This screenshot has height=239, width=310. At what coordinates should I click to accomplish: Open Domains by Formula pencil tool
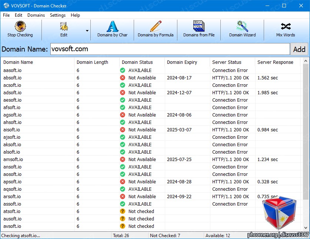tap(156, 29)
